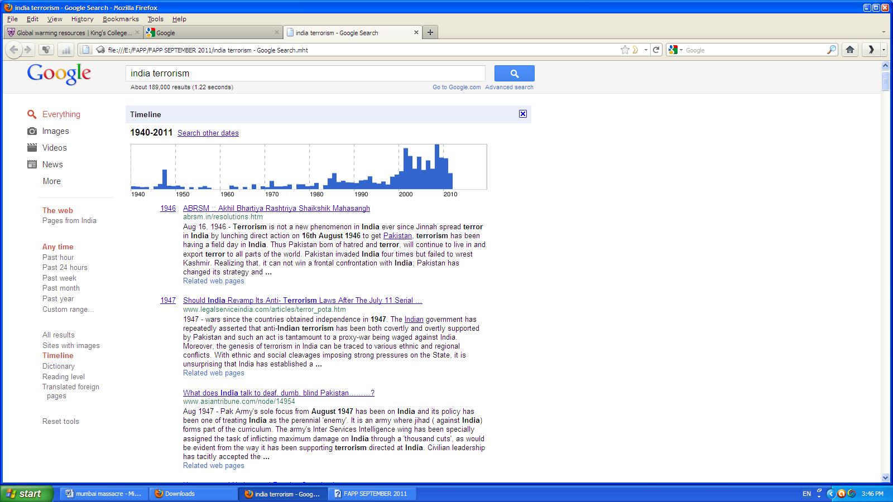Click the page identity icon in address bar

point(86,50)
